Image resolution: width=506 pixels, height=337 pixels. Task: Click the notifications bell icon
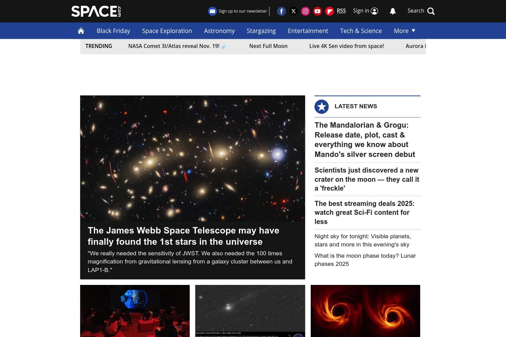(x=393, y=11)
